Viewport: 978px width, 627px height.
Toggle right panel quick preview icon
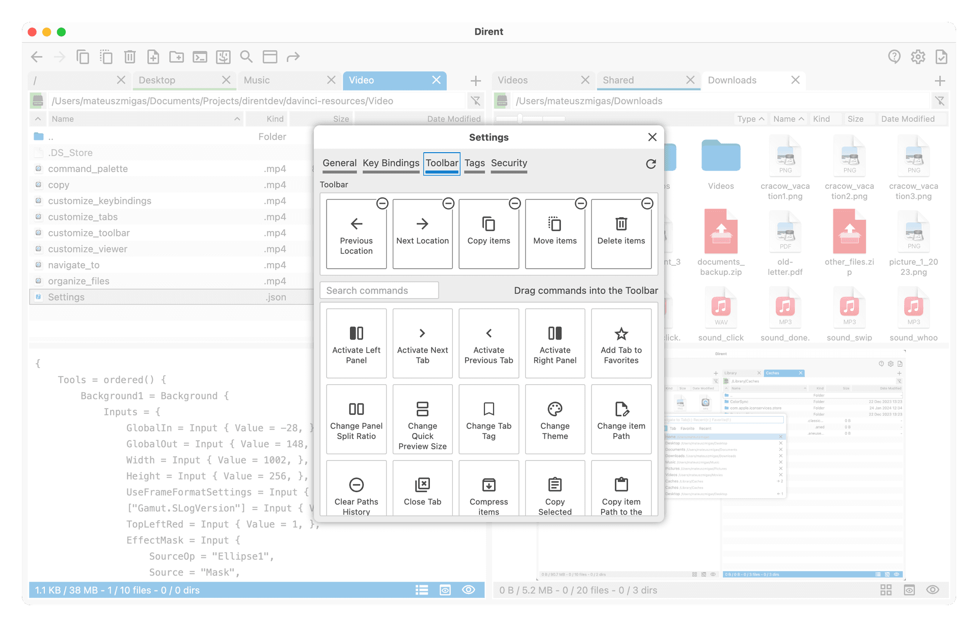[x=909, y=590]
